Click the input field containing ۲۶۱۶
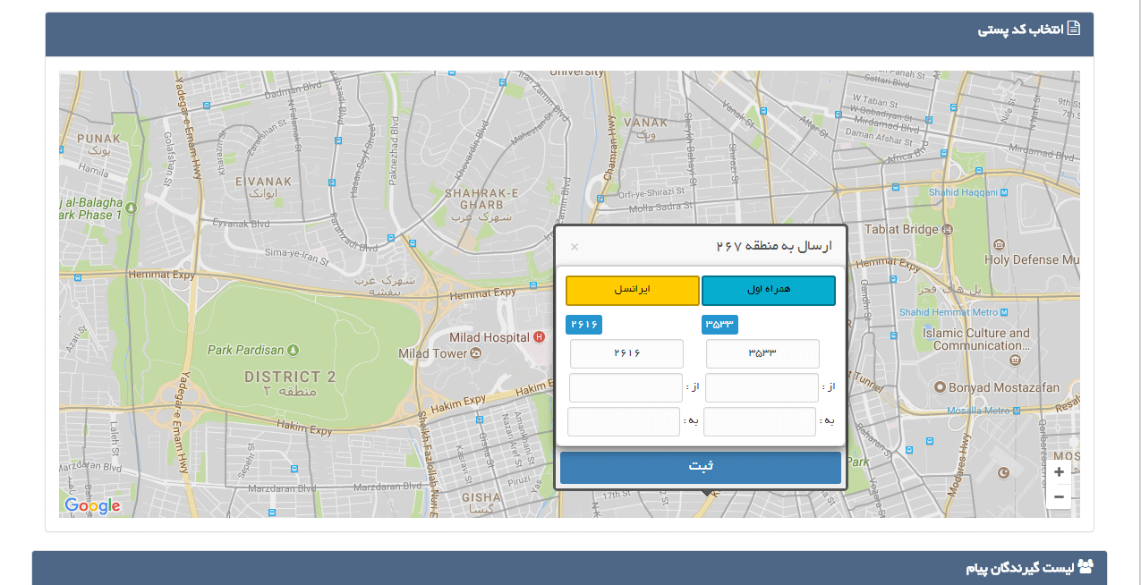The width and height of the screenshot is (1141, 585). (626, 353)
